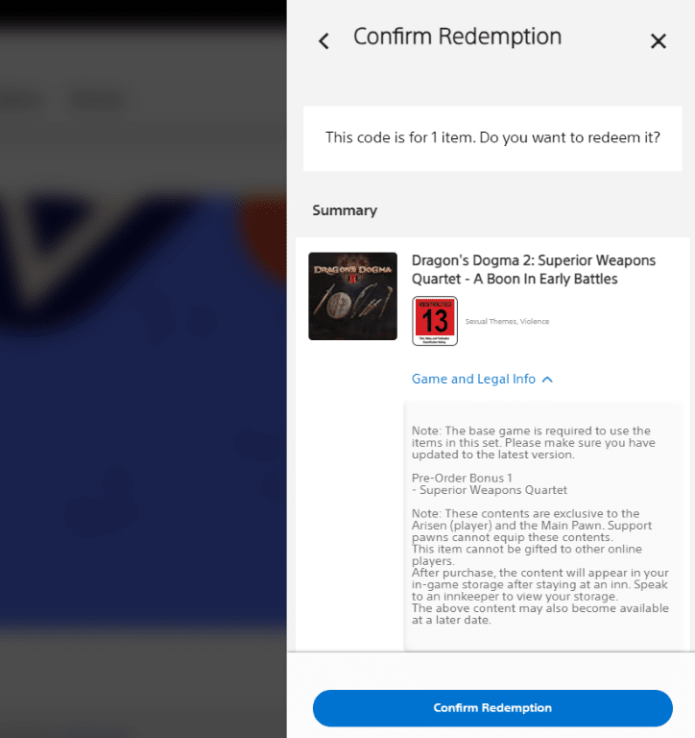This screenshot has width=695, height=738.
Task: Open the Dragon's Dogma 2 cover thumbnail
Action: pyautogui.click(x=352, y=296)
